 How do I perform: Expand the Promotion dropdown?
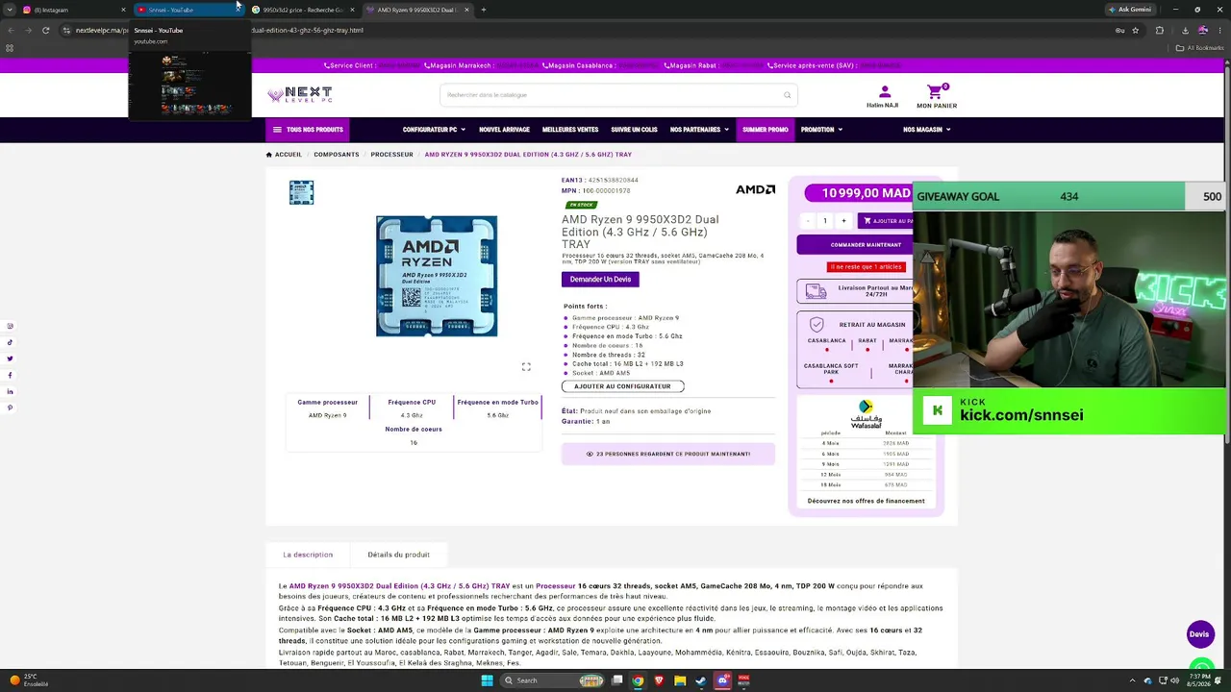click(821, 130)
